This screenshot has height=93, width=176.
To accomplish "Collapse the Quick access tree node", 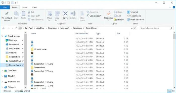I will (2, 36).
